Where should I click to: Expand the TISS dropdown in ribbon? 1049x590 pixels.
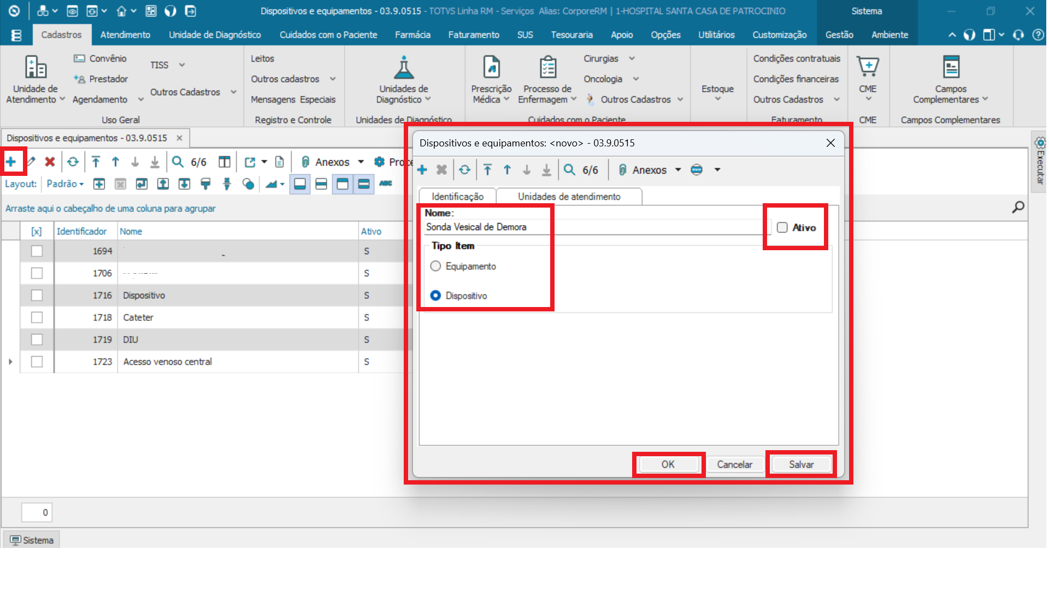pos(181,65)
